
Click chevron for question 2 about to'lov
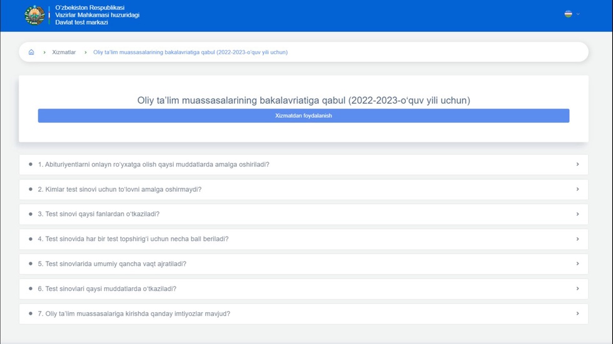(x=577, y=189)
